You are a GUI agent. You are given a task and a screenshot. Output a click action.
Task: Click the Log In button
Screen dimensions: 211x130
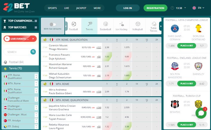pos(127,8)
